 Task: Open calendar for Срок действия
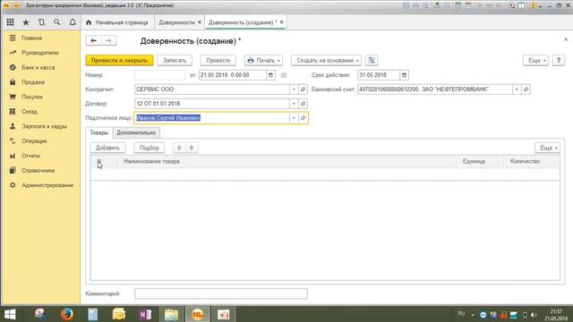(404, 75)
